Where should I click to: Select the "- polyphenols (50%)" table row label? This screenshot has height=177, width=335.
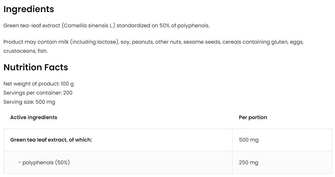(x=44, y=162)
